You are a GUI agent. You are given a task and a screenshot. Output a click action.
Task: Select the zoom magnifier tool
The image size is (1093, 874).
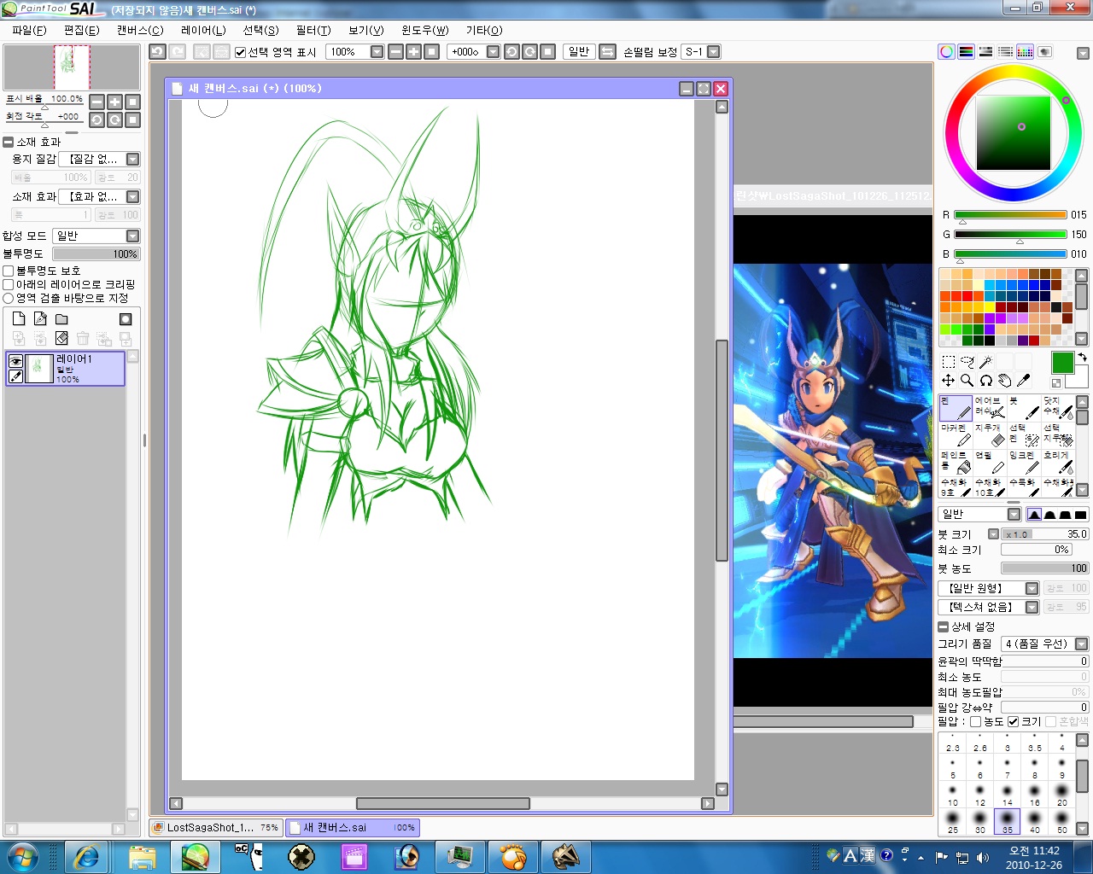(967, 381)
